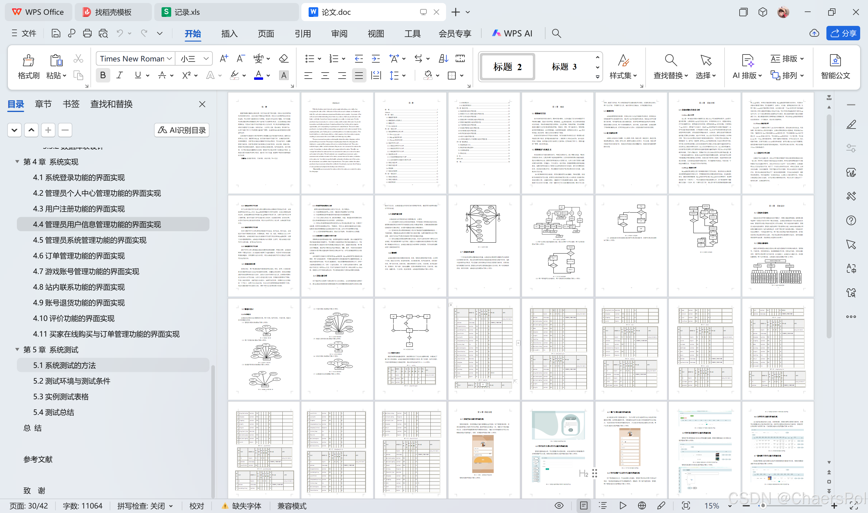Click the more options dots in right sidebar
This screenshot has height=513, width=868.
pos(851,317)
